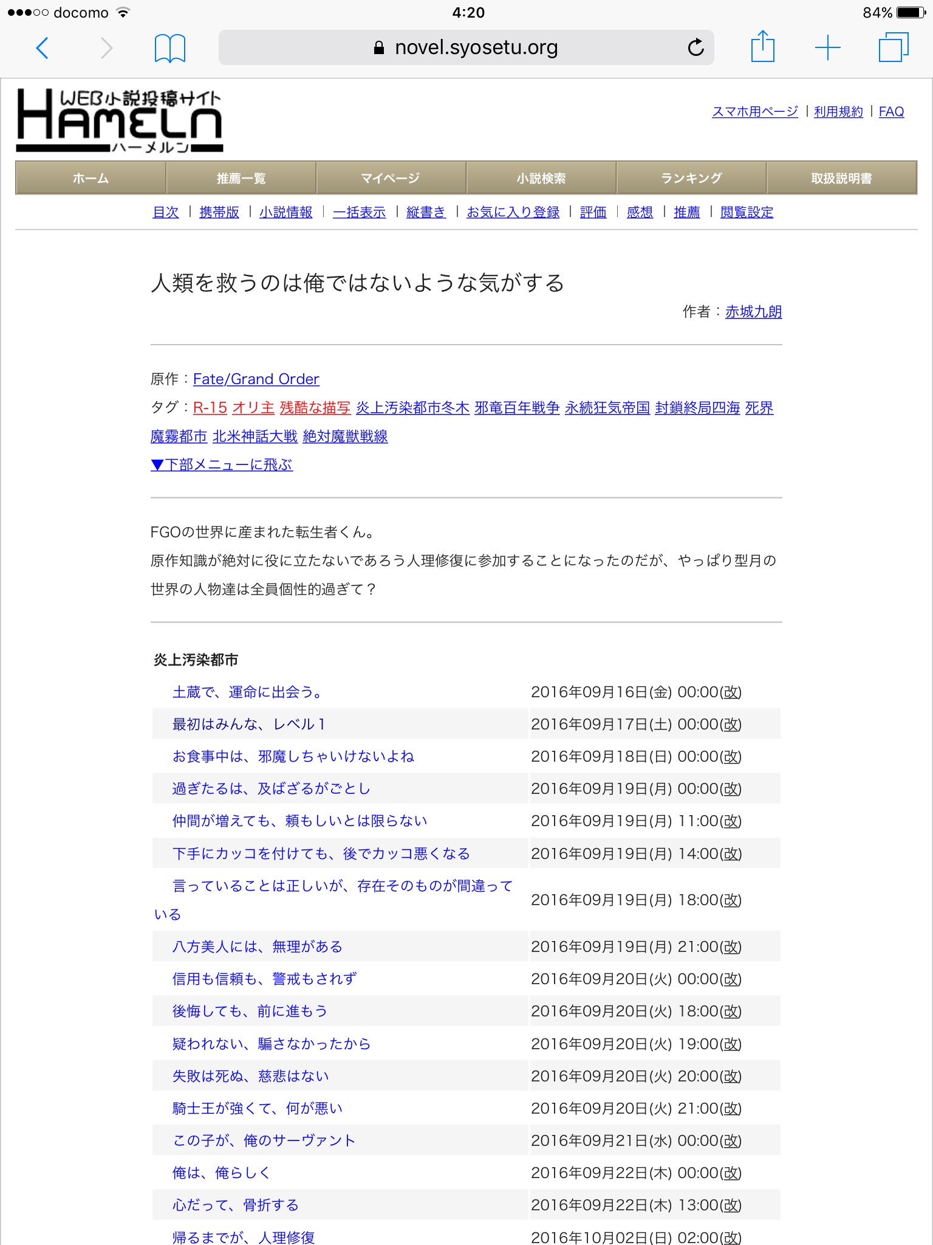
Task: Open chapter 下手にカッコを付けても、後でカッコ悪くなる
Action: tap(321, 854)
